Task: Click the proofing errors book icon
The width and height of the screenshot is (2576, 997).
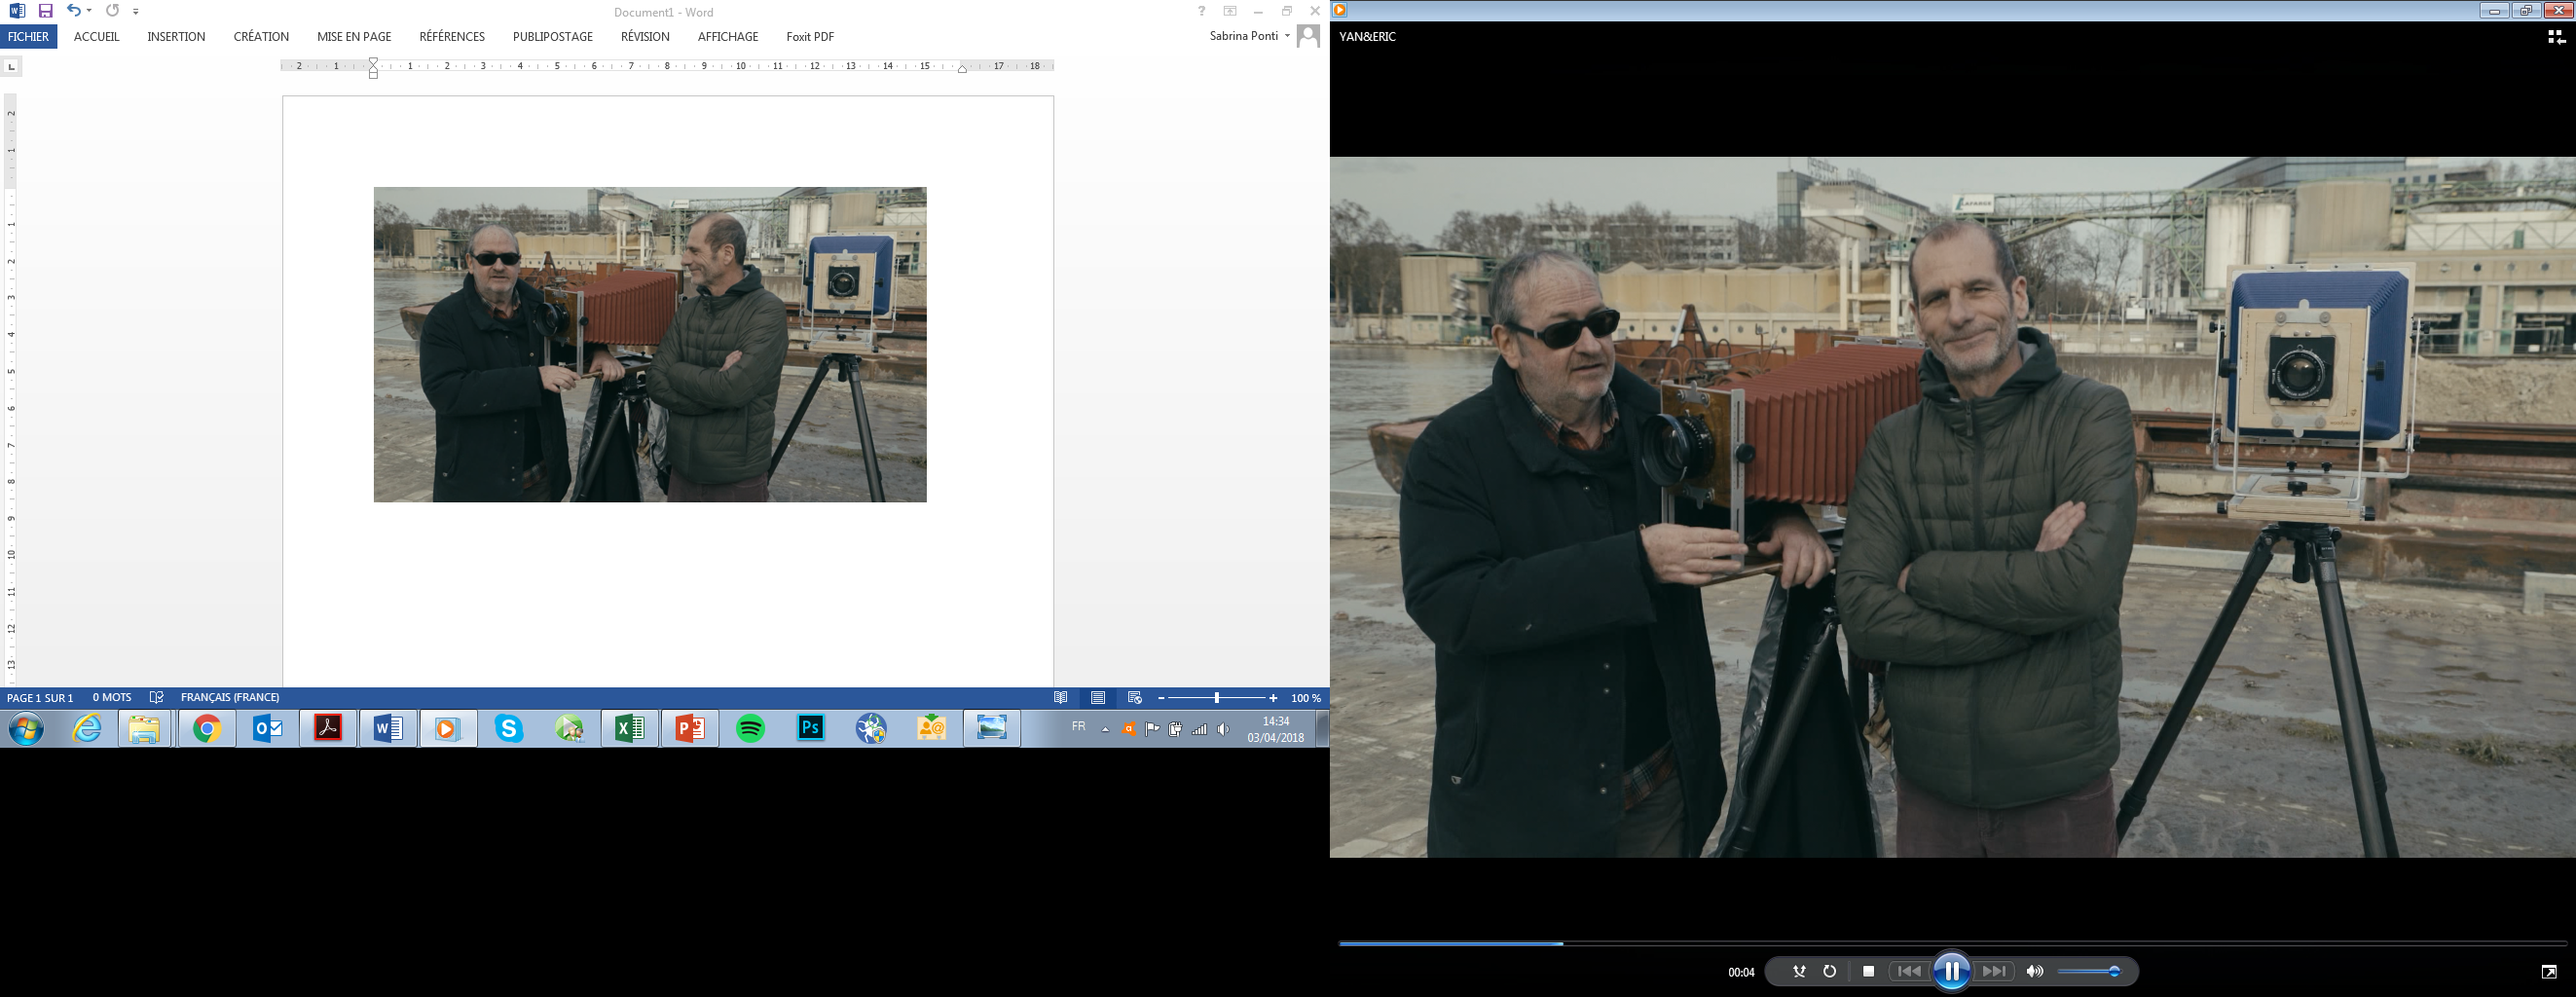Action: 156,698
